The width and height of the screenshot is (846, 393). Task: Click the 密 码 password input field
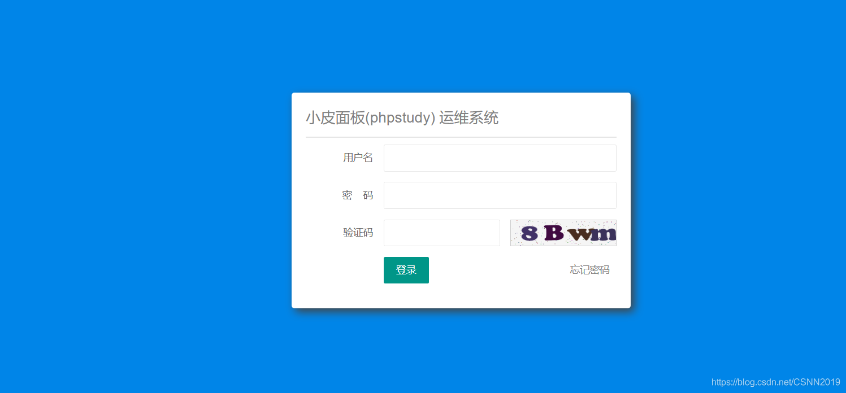[500, 195]
